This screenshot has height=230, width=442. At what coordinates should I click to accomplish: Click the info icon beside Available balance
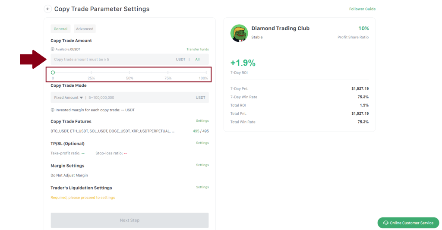pyautogui.click(x=53, y=49)
